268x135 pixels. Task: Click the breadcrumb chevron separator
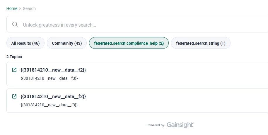click(20, 8)
